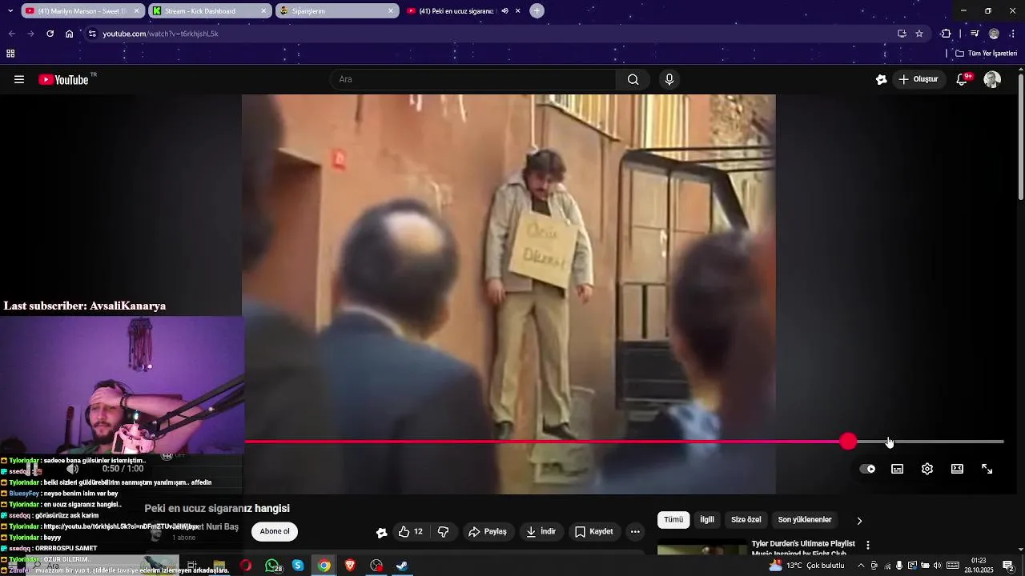The width and height of the screenshot is (1025, 576).
Task: Click the sparkle Ask icon beside Oluştur
Action: pyautogui.click(x=882, y=79)
